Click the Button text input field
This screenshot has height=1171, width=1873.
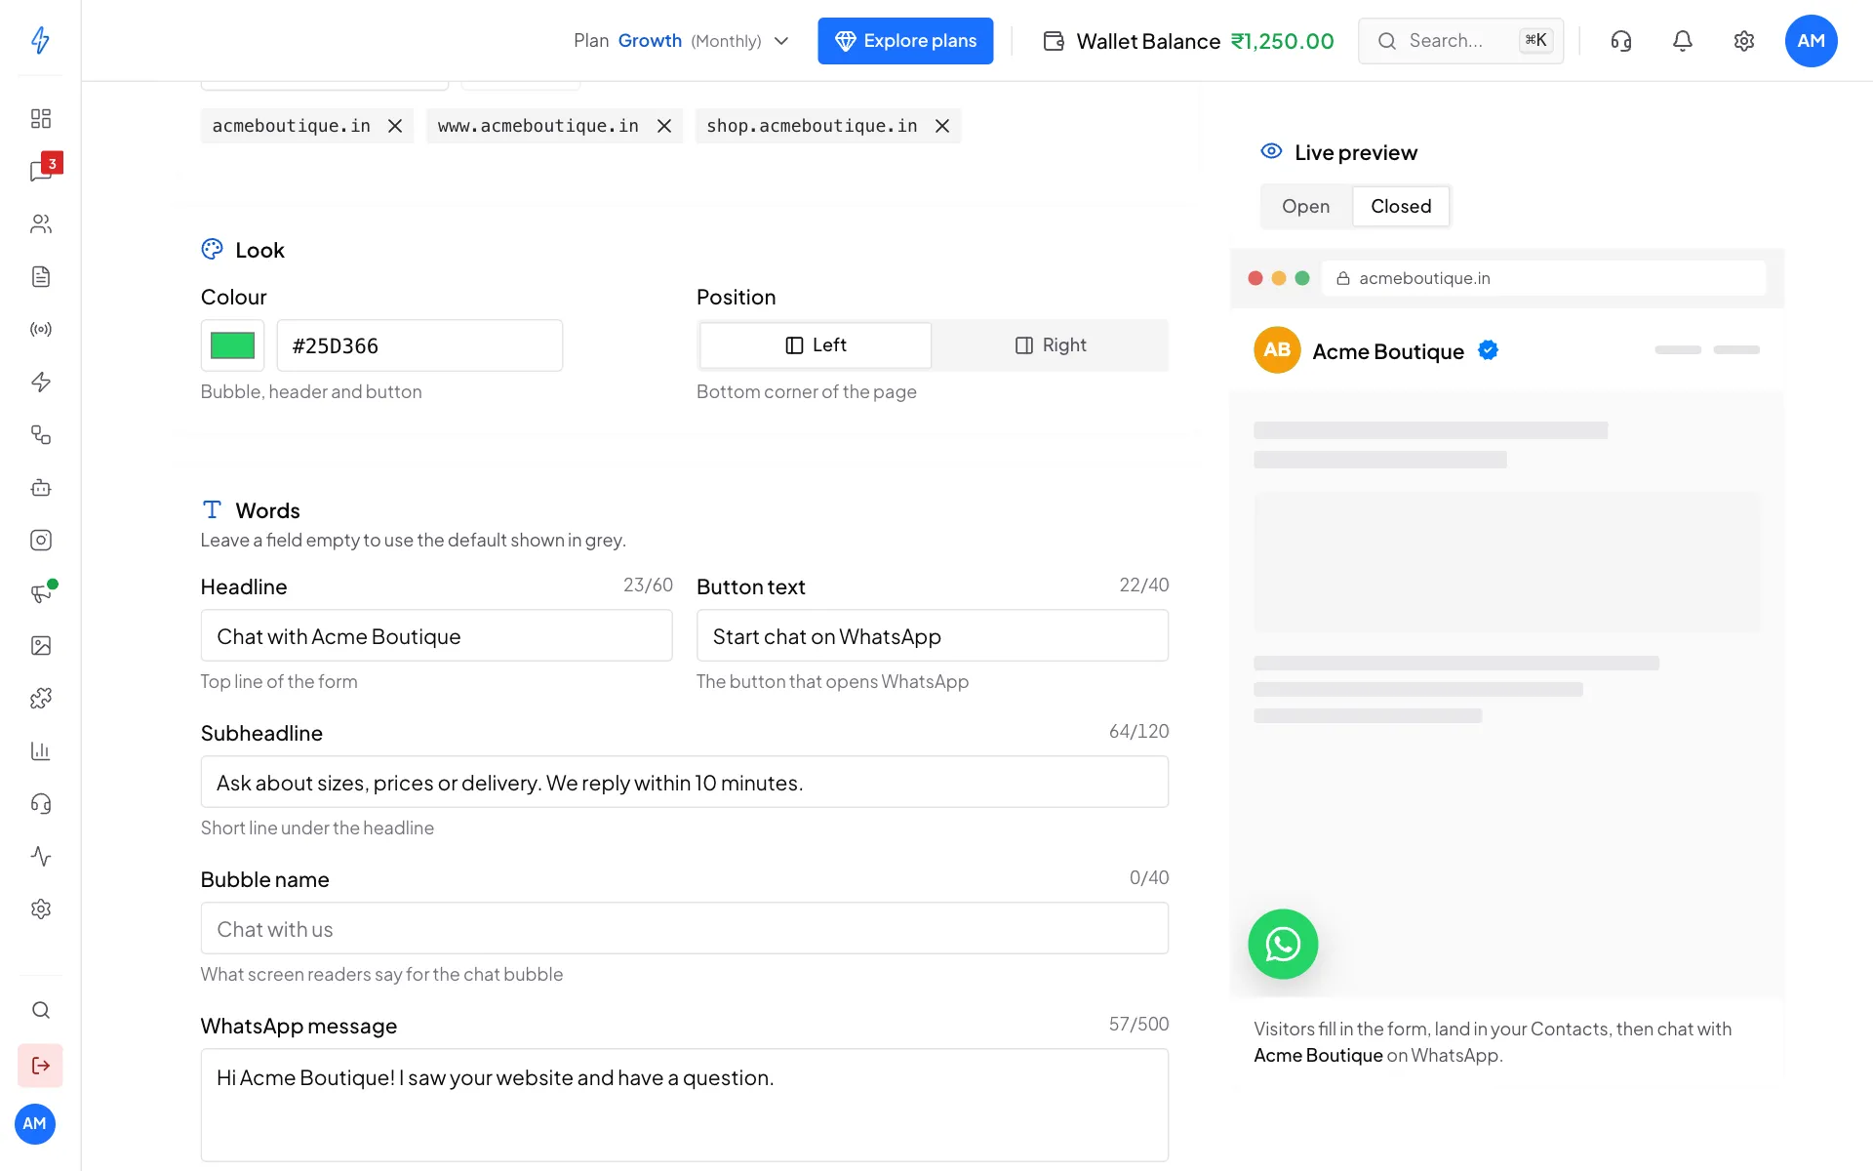coord(932,636)
